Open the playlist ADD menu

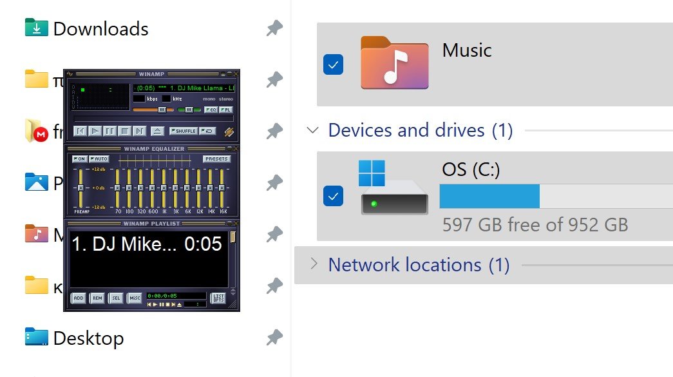click(79, 298)
